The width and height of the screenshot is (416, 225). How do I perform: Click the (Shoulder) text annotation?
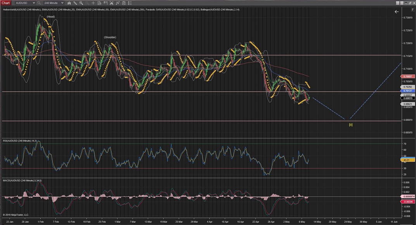pyautogui.click(x=110, y=37)
